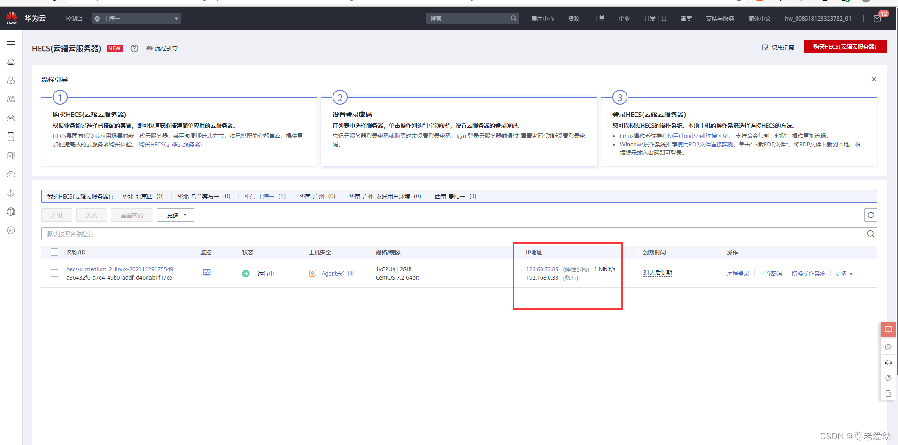Screen dimensions: 898x445
Task: Click 切换操作系统 for the server
Action: pyautogui.click(x=808, y=274)
